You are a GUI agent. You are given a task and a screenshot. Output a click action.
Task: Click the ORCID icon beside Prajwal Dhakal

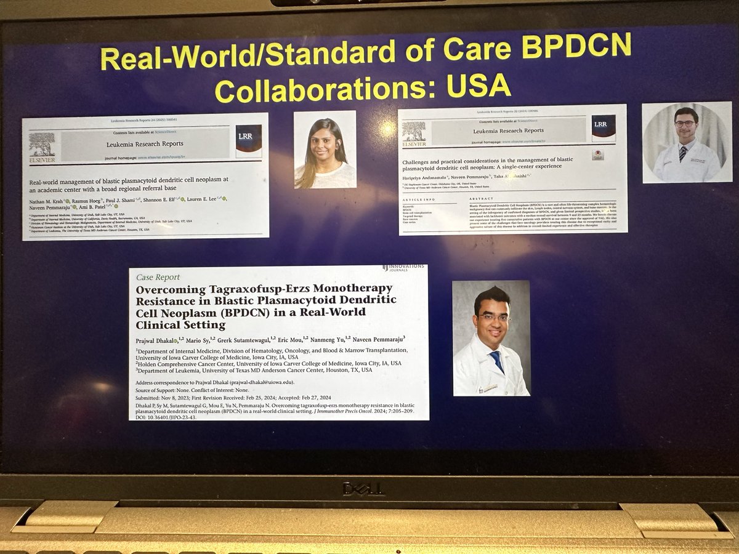(176, 340)
